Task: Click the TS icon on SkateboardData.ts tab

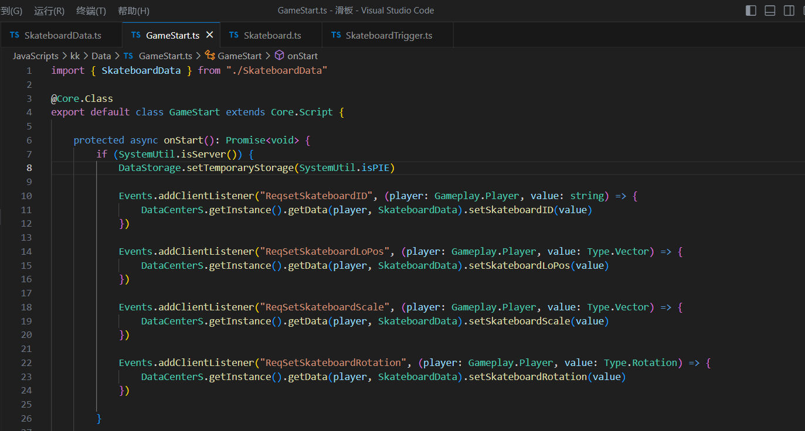Action: point(15,35)
